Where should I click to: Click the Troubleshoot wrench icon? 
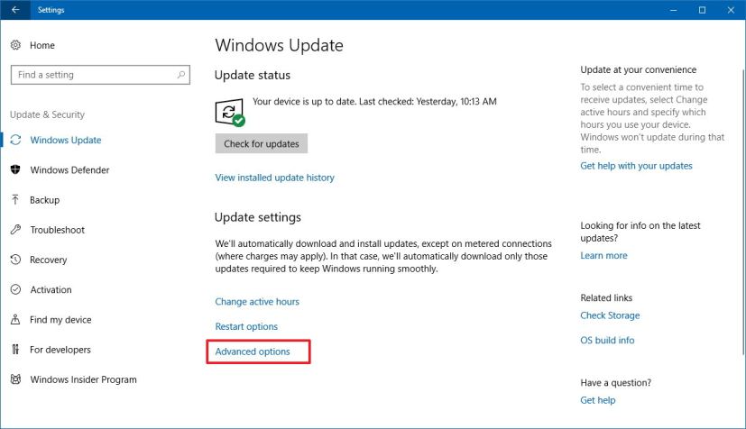(x=15, y=230)
